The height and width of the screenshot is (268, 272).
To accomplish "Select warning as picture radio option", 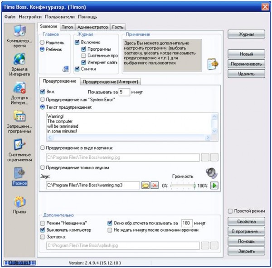I will click(43, 148).
